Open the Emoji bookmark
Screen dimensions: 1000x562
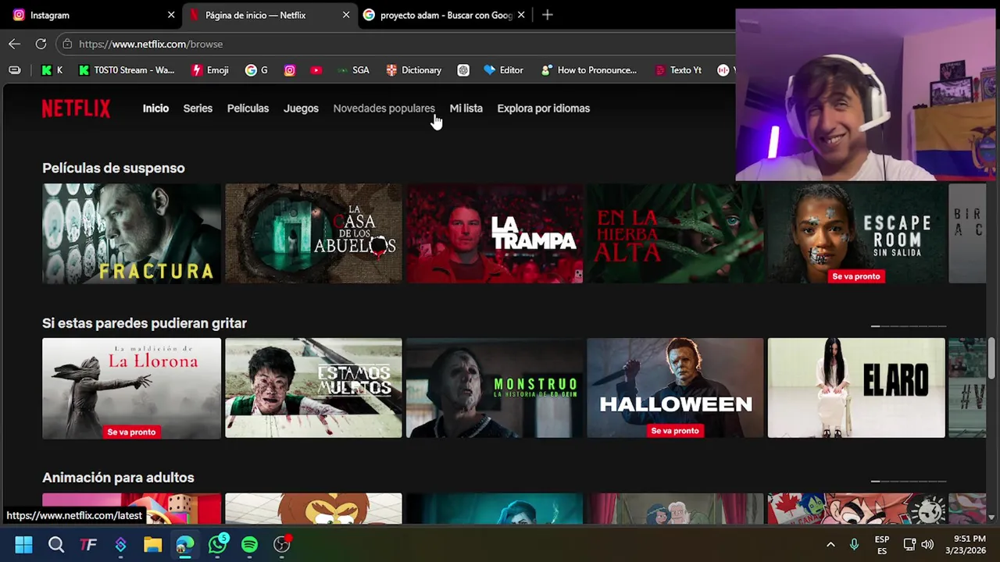tap(210, 70)
